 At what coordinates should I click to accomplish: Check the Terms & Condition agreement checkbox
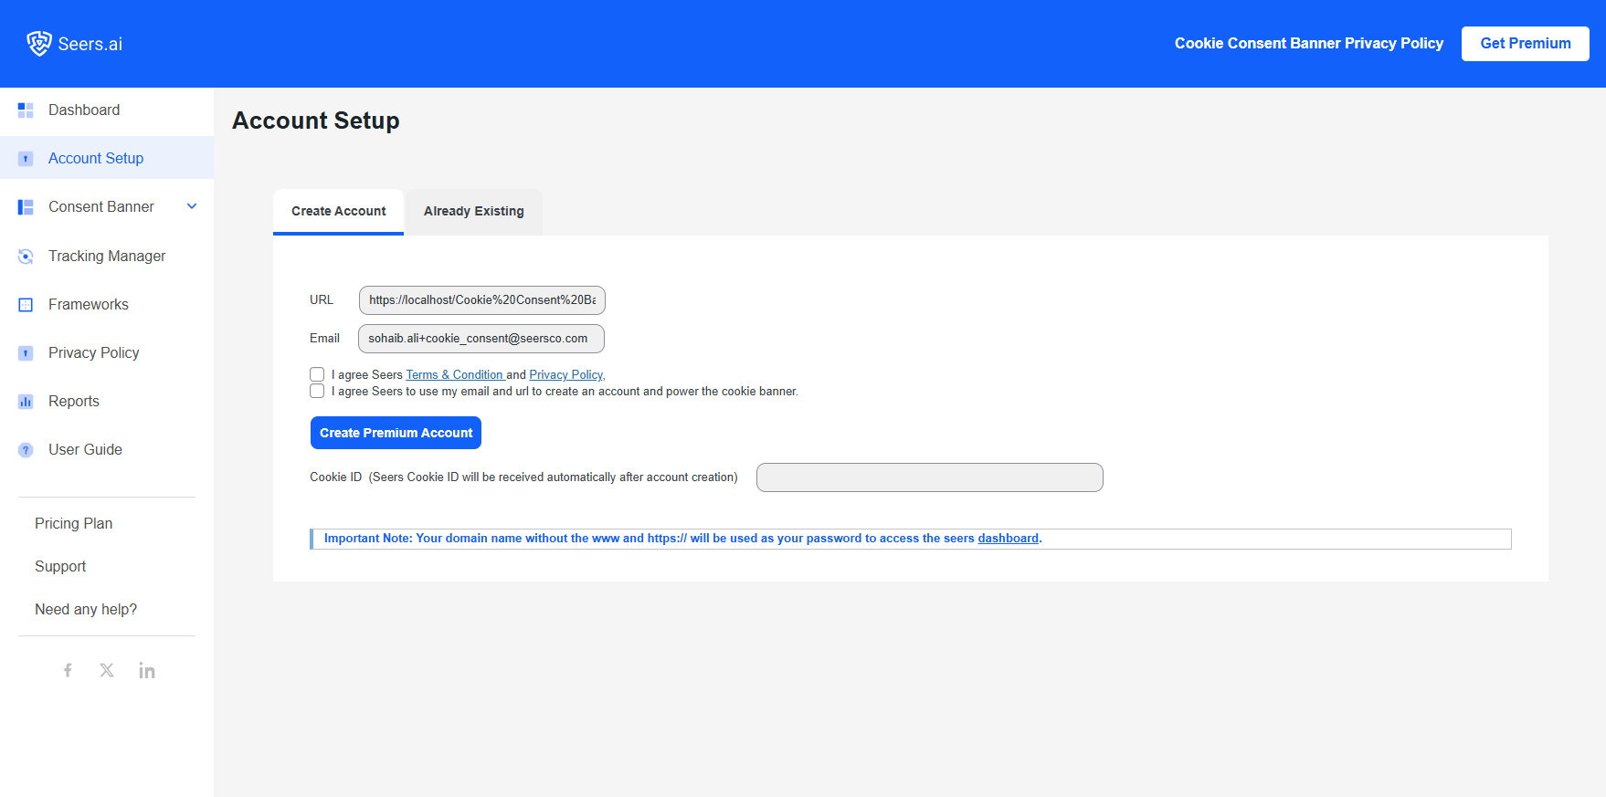pos(317,374)
